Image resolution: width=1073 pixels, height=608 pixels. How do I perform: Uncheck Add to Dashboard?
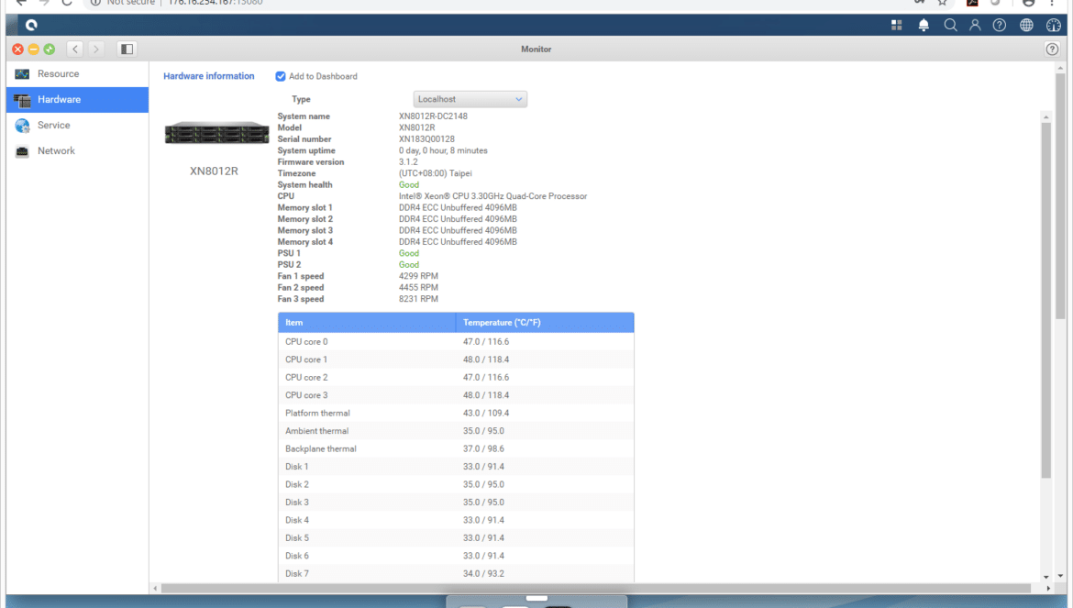click(281, 77)
